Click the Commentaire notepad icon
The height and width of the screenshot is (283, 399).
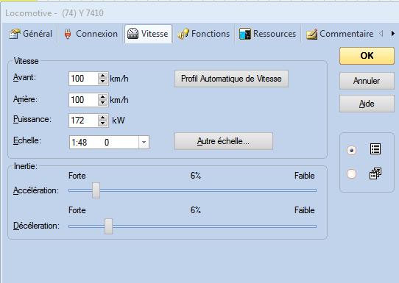311,34
